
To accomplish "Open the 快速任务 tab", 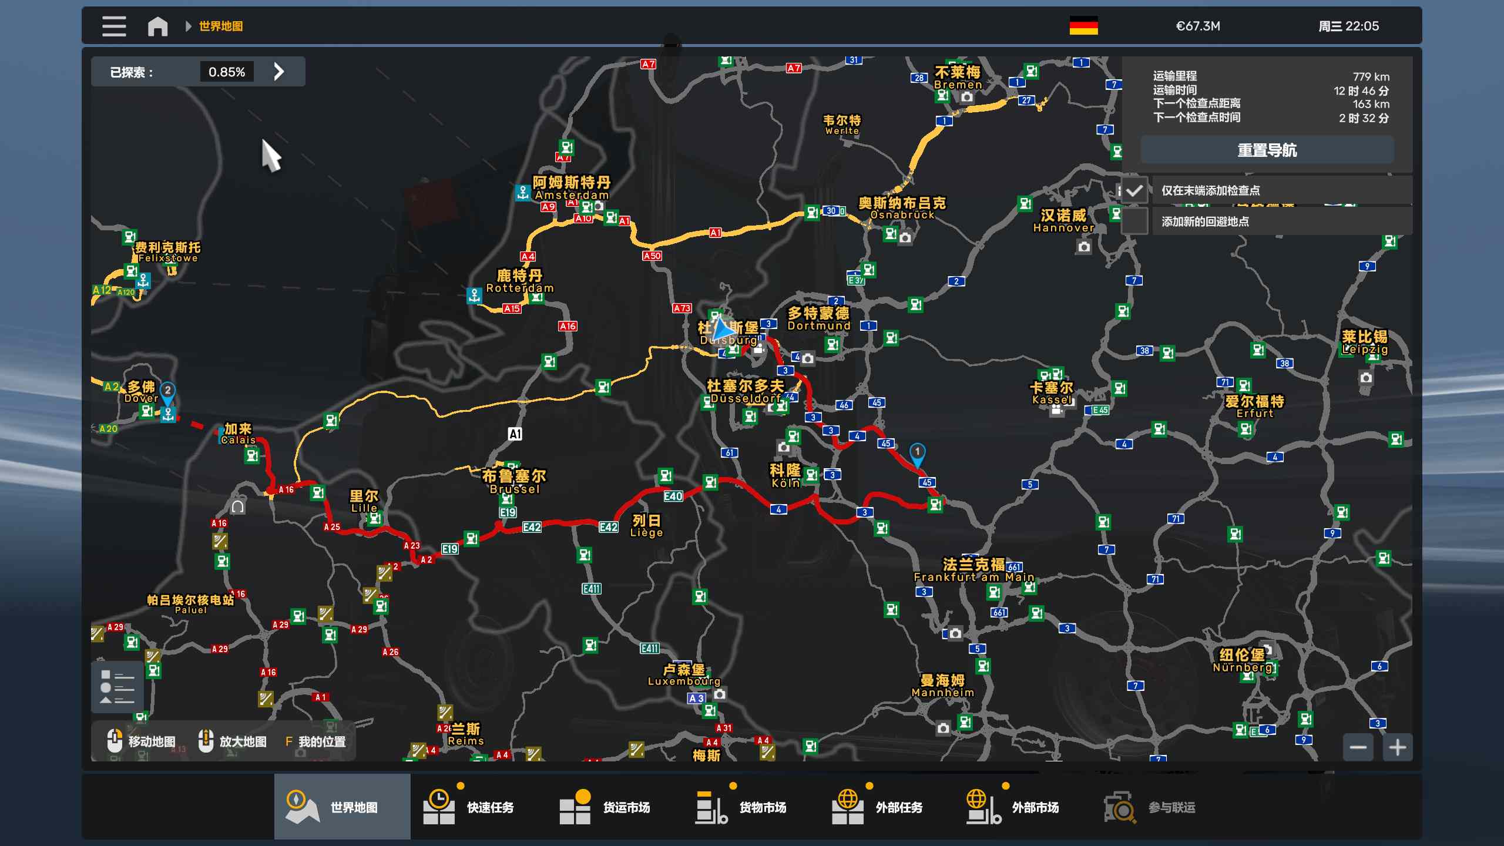I will [x=478, y=807].
